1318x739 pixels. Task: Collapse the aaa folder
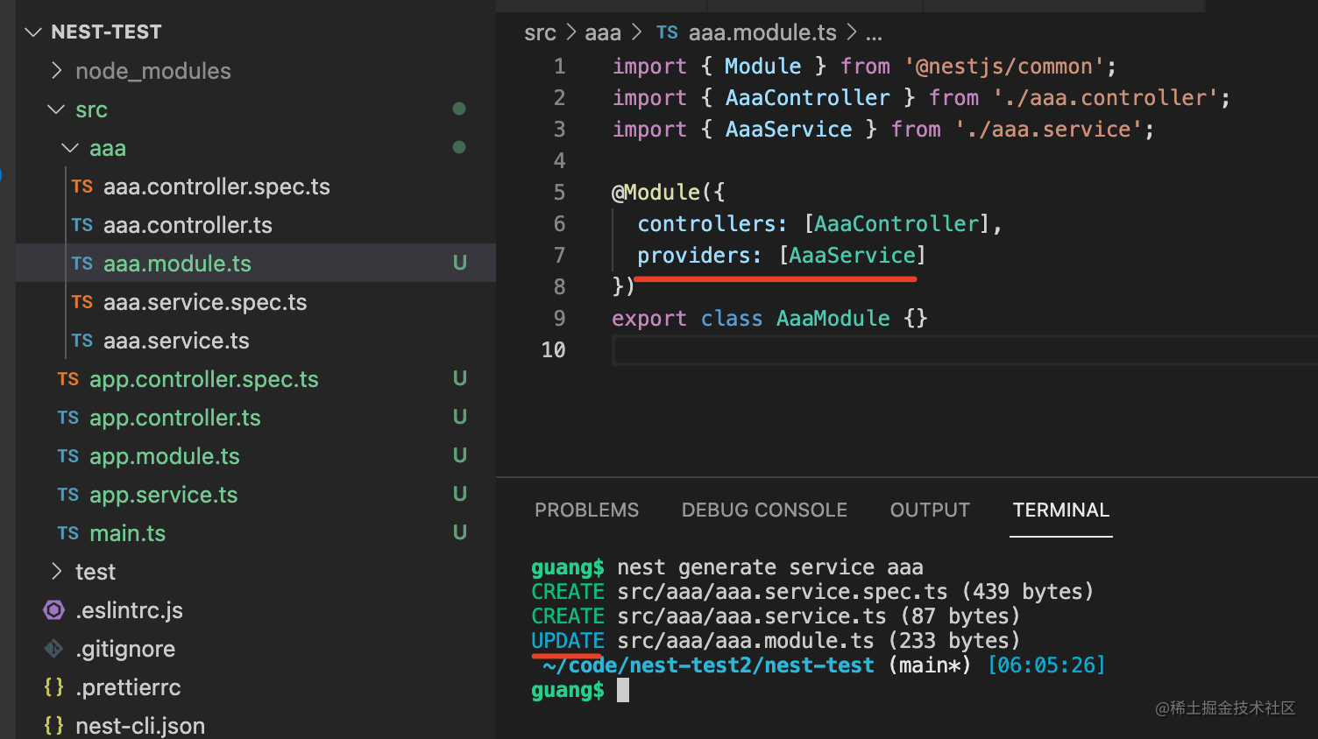pyautogui.click(x=71, y=148)
